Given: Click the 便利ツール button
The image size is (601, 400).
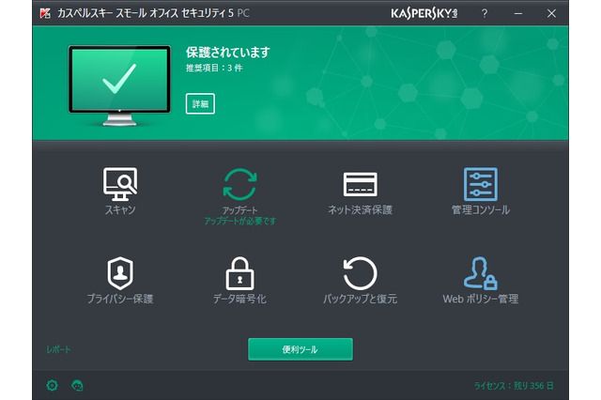Looking at the screenshot, I should click(x=300, y=349).
